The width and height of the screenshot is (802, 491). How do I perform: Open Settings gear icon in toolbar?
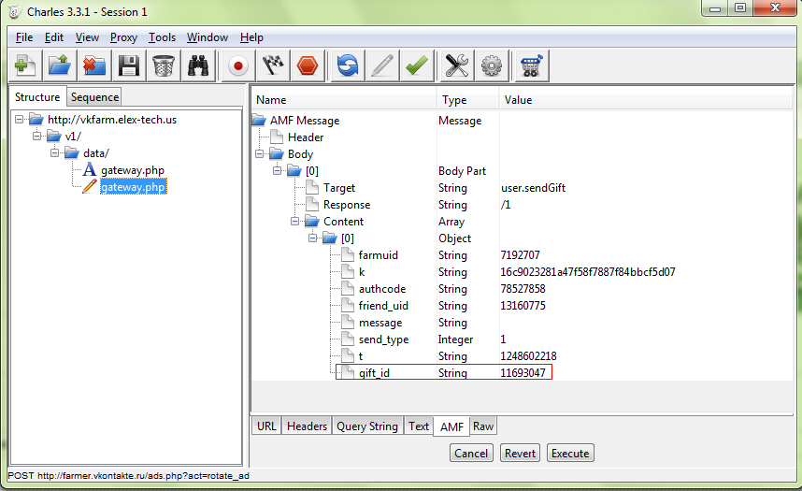pos(492,65)
